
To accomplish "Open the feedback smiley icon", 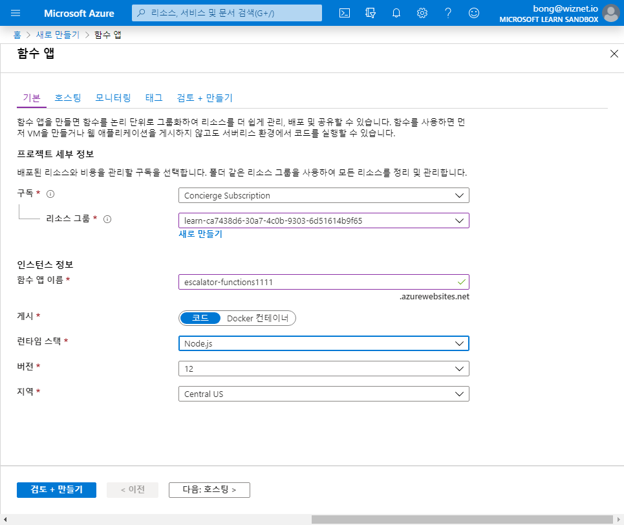I will (x=474, y=13).
